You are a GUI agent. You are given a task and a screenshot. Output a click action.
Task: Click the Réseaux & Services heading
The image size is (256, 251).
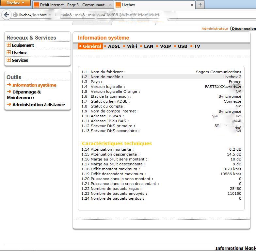[31, 38]
